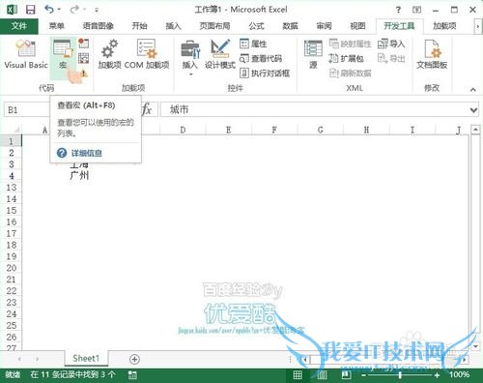Customize the Quick Access Toolbar dropdown

click(97, 10)
